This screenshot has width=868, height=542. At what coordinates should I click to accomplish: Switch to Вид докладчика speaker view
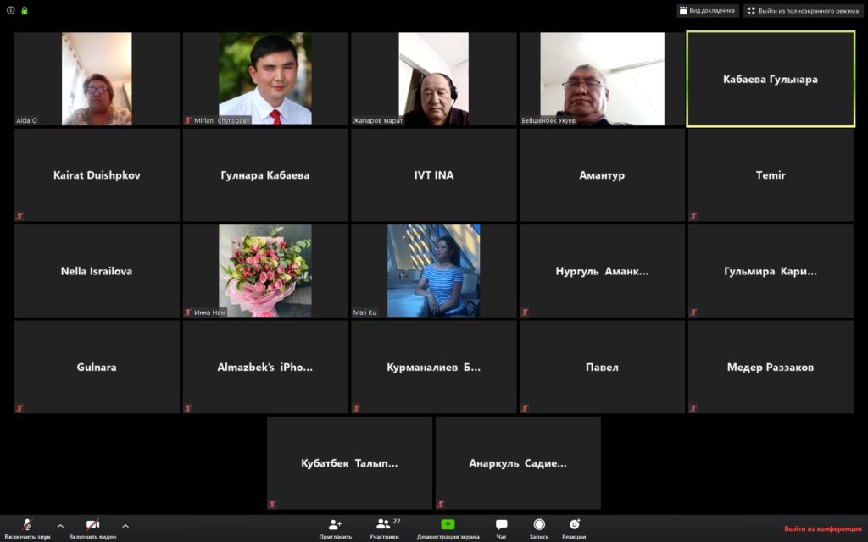707,10
